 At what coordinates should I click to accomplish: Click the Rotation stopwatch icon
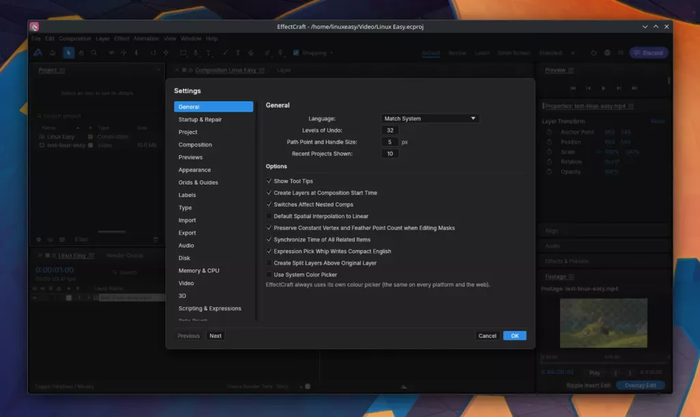pos(549,161)
